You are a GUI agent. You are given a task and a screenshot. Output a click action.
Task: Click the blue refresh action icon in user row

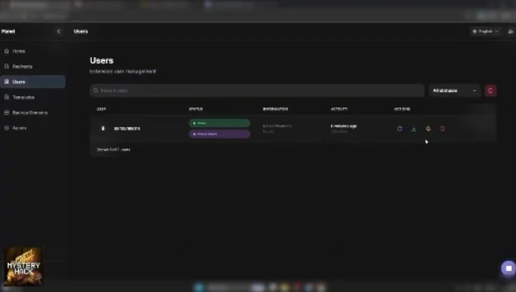pyautogui.click(x=400, y=129)
